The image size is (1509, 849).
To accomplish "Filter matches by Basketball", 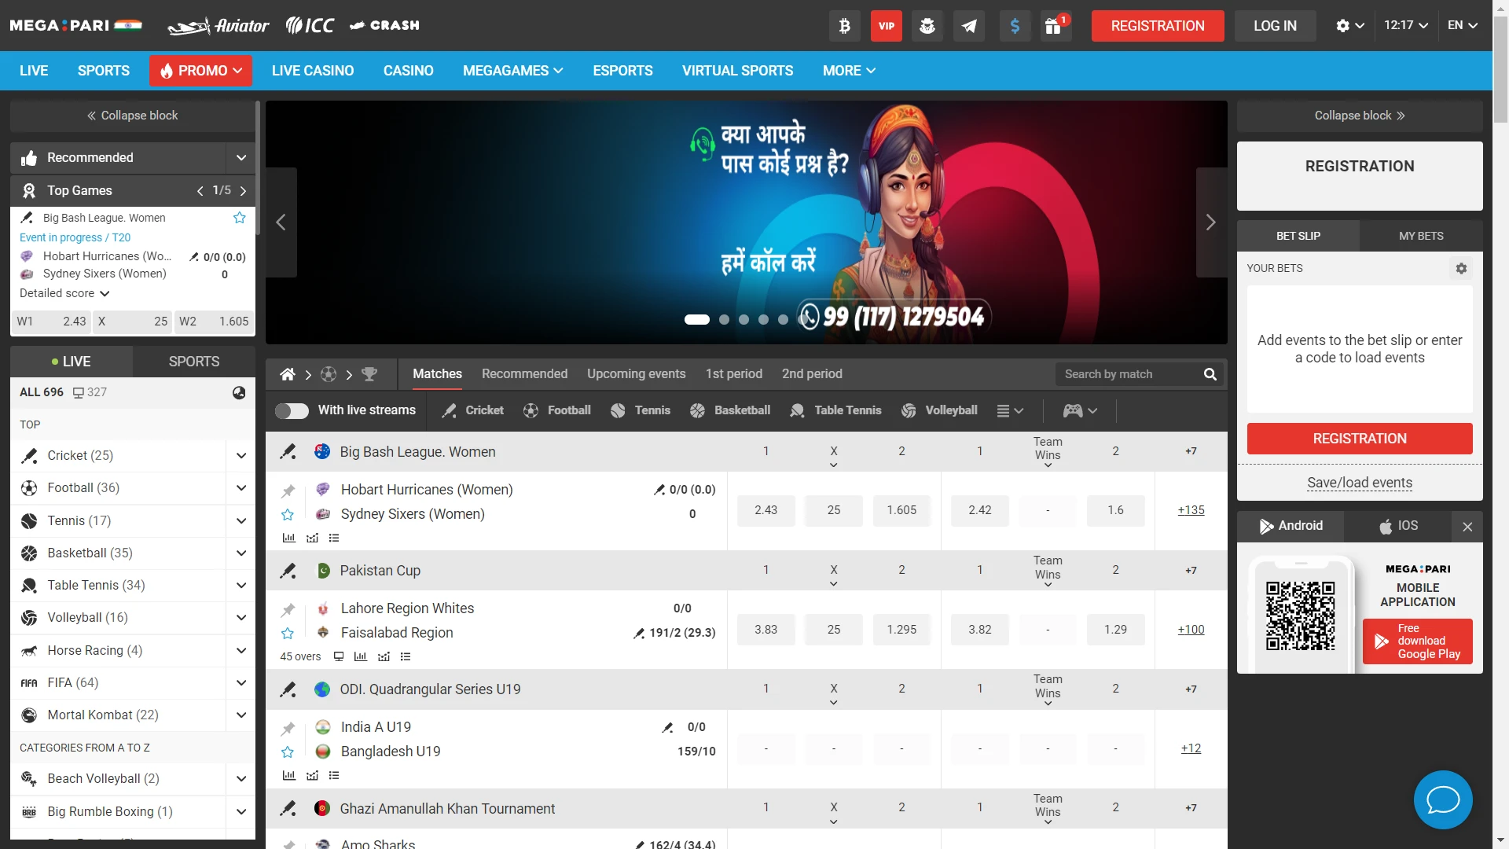I will coord(729,410).
